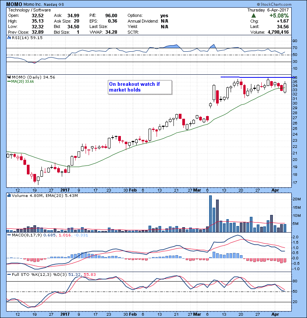Click the Volume 4.80M, EMA(20) 5.43M label
307x318 pixels.
click(x=45, y=195)
